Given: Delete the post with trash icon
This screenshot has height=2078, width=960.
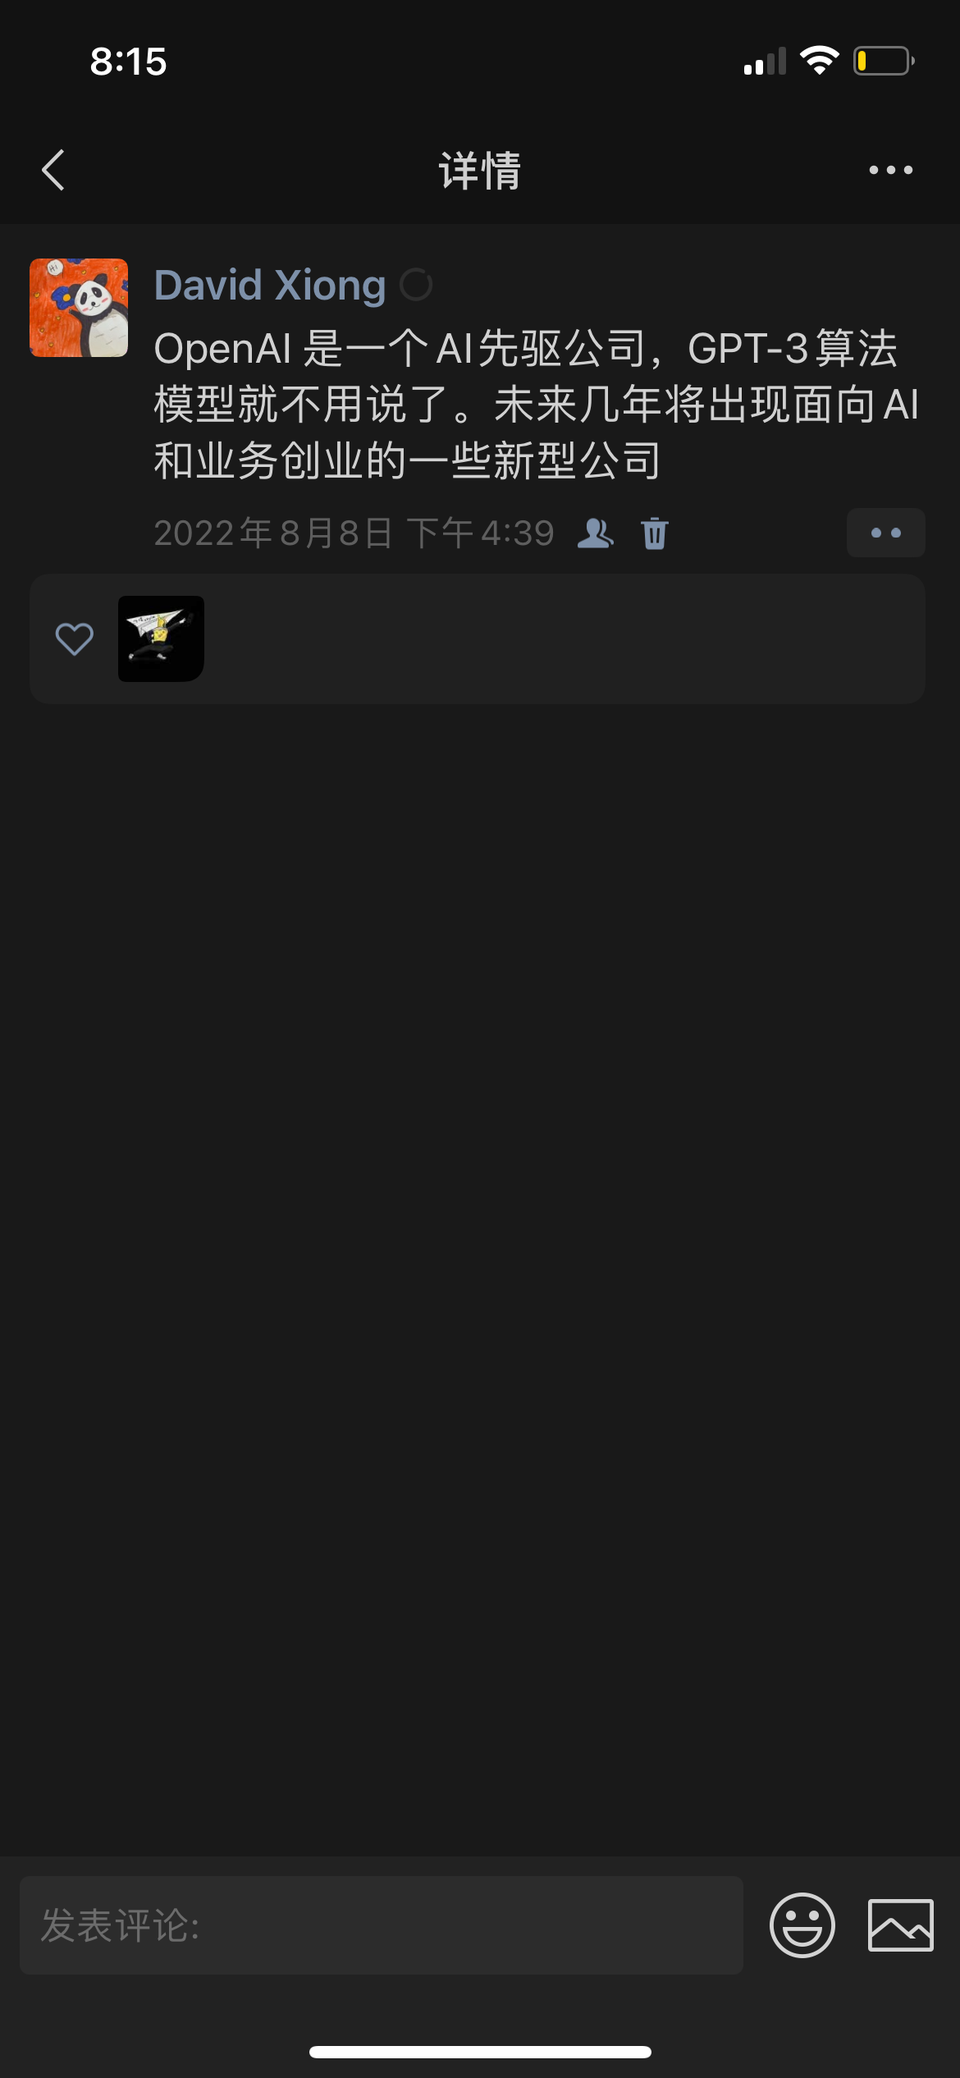Looking at the screenshot, I should (655, 533).
